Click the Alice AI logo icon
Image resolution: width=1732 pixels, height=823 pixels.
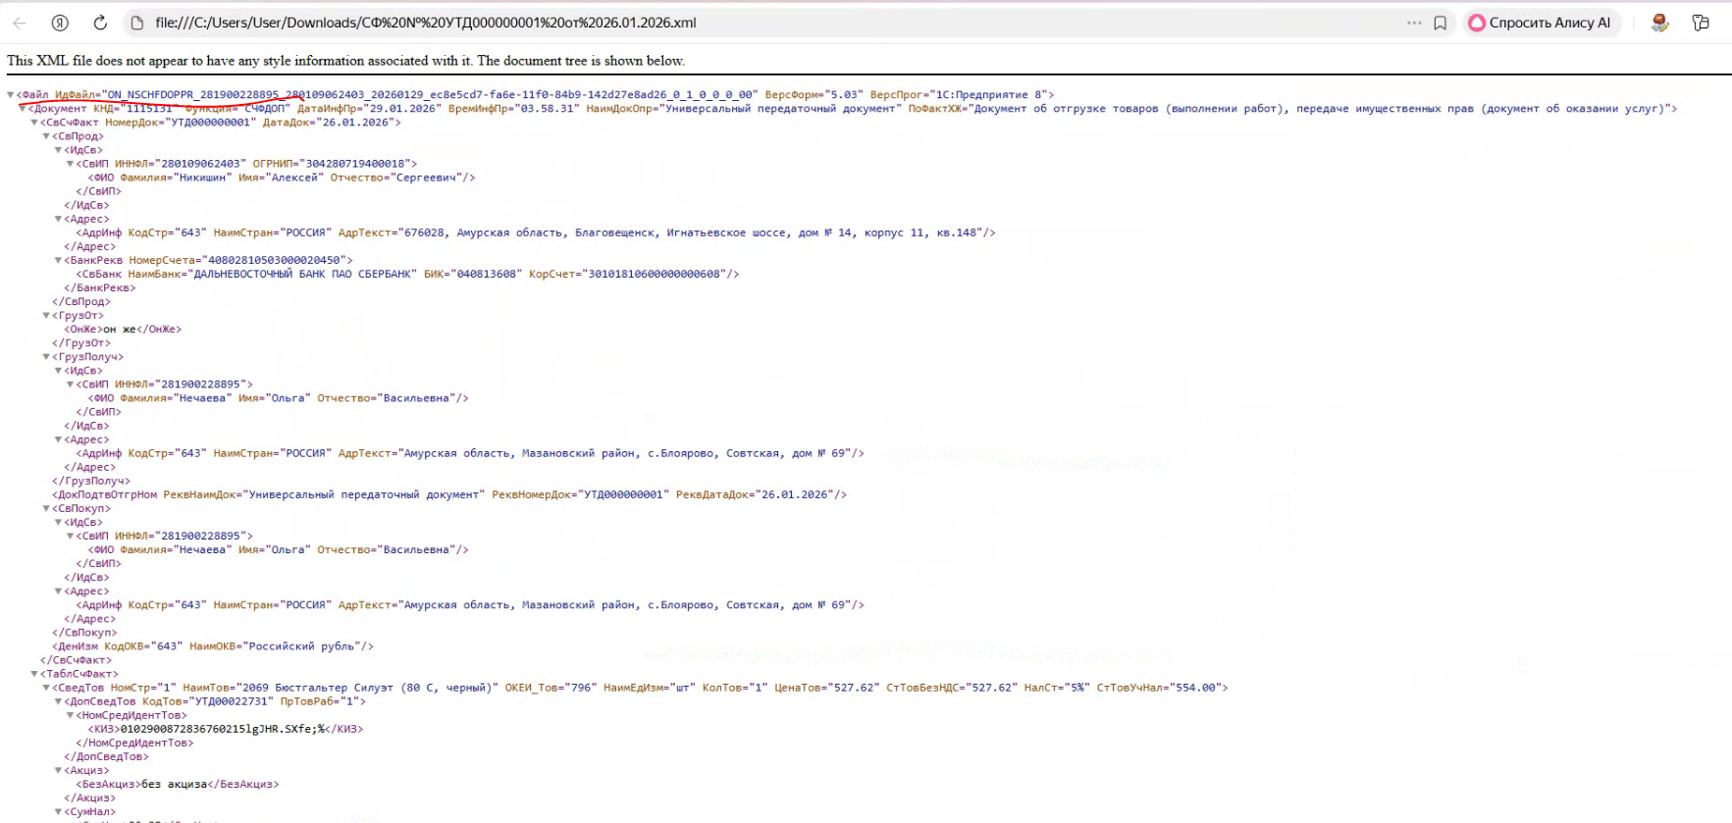tap(1476, 23)
